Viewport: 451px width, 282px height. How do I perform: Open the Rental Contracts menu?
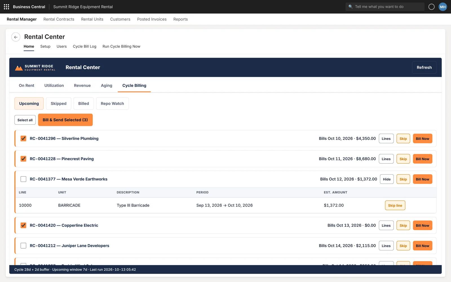pyautogui.click(x=59, y=19)
